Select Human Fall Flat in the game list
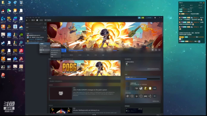 click(x=36, y=37)
